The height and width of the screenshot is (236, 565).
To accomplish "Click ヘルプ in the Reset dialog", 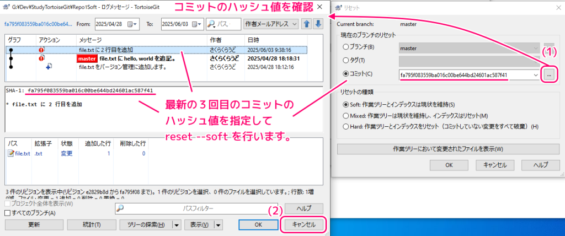I will pyautogui.click(x=540, y=165).
